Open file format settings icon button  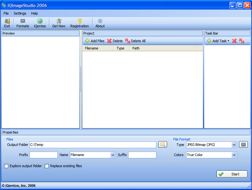coord(243,145)
